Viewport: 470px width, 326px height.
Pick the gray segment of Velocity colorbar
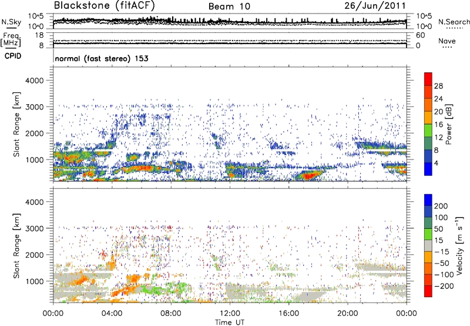point(428,245)
